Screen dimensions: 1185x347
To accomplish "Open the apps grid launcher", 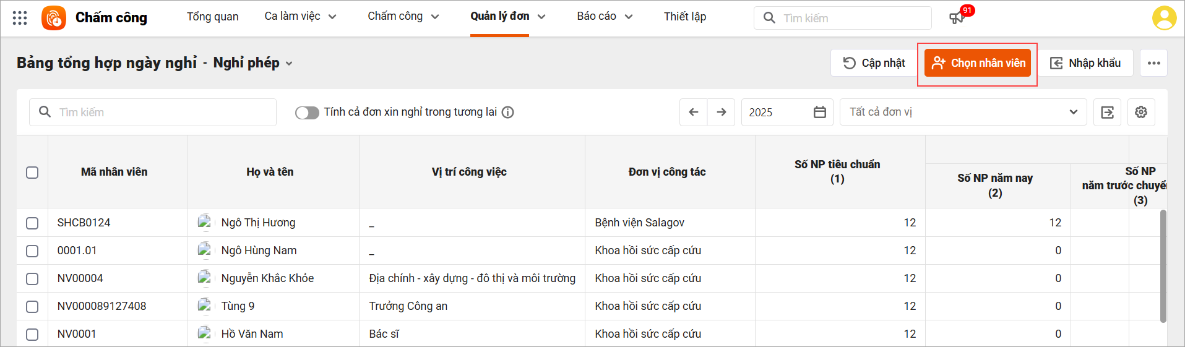I will tap(20, 18).
